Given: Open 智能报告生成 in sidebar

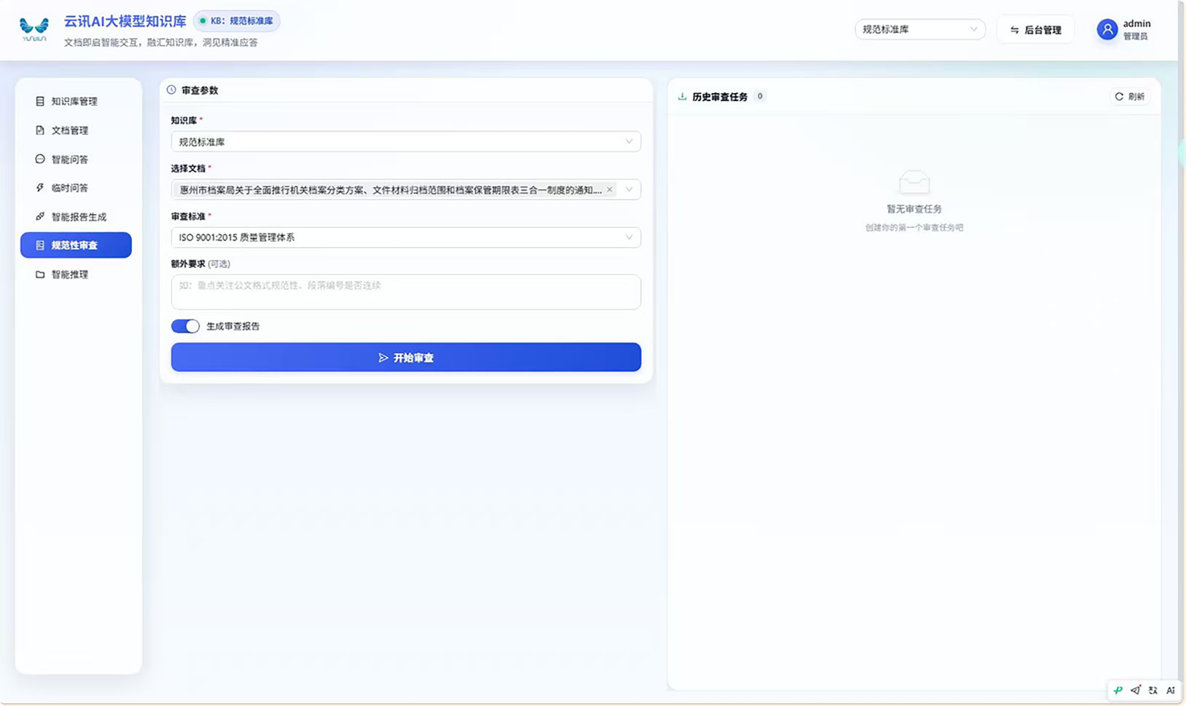Looking at the screenshot, I should [78, 217].
